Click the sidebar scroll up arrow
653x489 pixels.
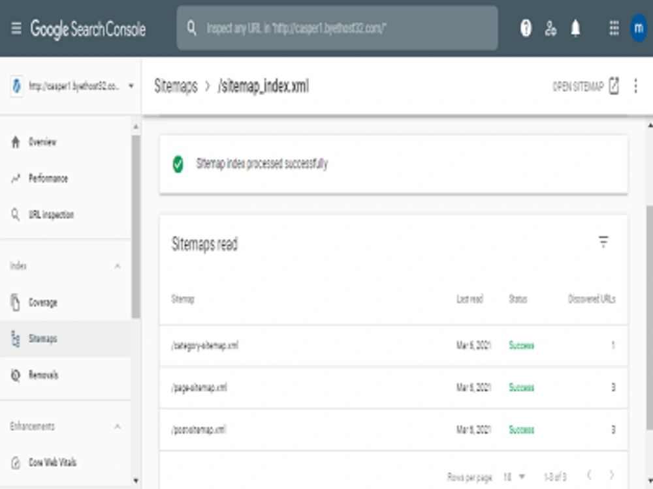tap(136, 126)
